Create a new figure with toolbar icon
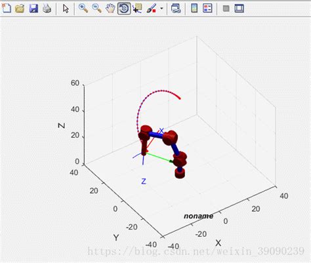Viewport: 311px width, 263px height. 7,9
